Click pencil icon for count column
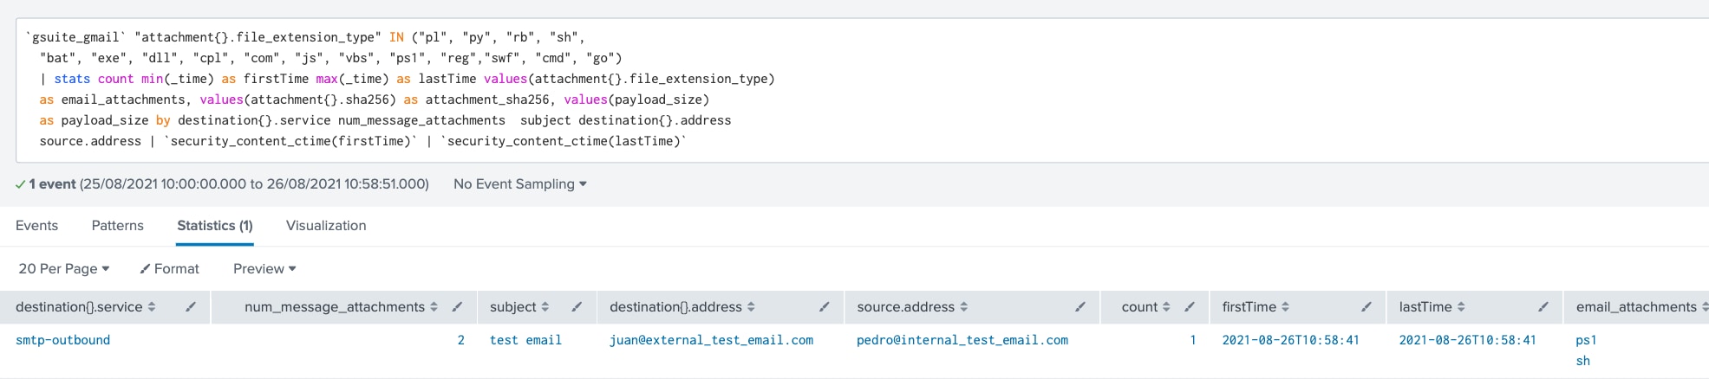 1190,306
